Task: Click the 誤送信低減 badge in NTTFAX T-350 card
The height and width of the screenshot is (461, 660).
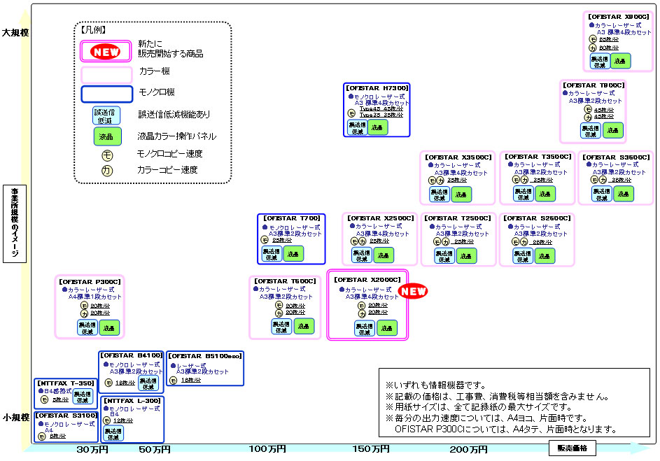Action: 82,397
